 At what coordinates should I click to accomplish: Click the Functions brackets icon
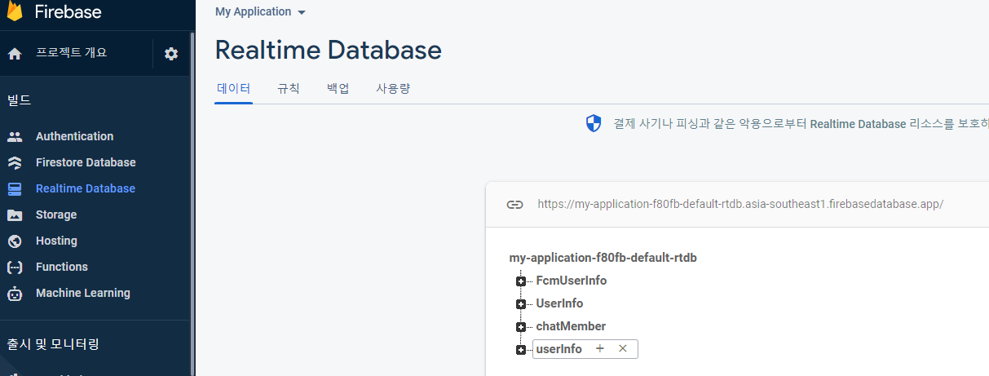(15, 267)
